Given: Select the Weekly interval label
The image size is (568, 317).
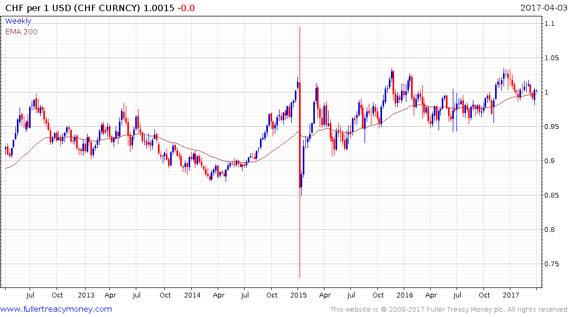Looking at the screenshot, I should pos(18,21).
